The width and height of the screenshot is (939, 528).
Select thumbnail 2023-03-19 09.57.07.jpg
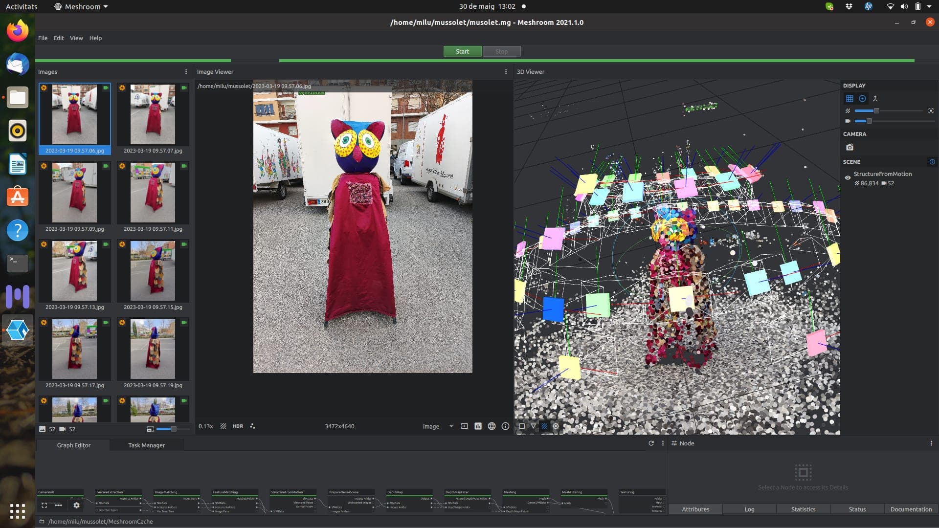tap(153, 119)
